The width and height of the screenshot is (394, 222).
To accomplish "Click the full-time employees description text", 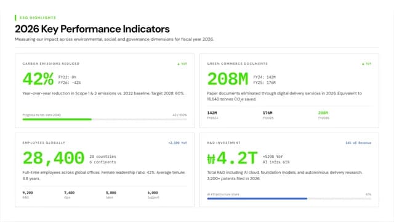I will point(104,175).
